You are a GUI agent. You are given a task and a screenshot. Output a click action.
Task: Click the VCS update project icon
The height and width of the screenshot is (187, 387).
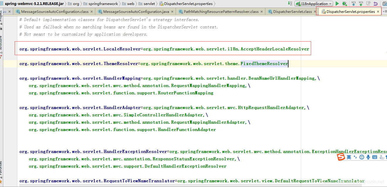click(354, 4)
